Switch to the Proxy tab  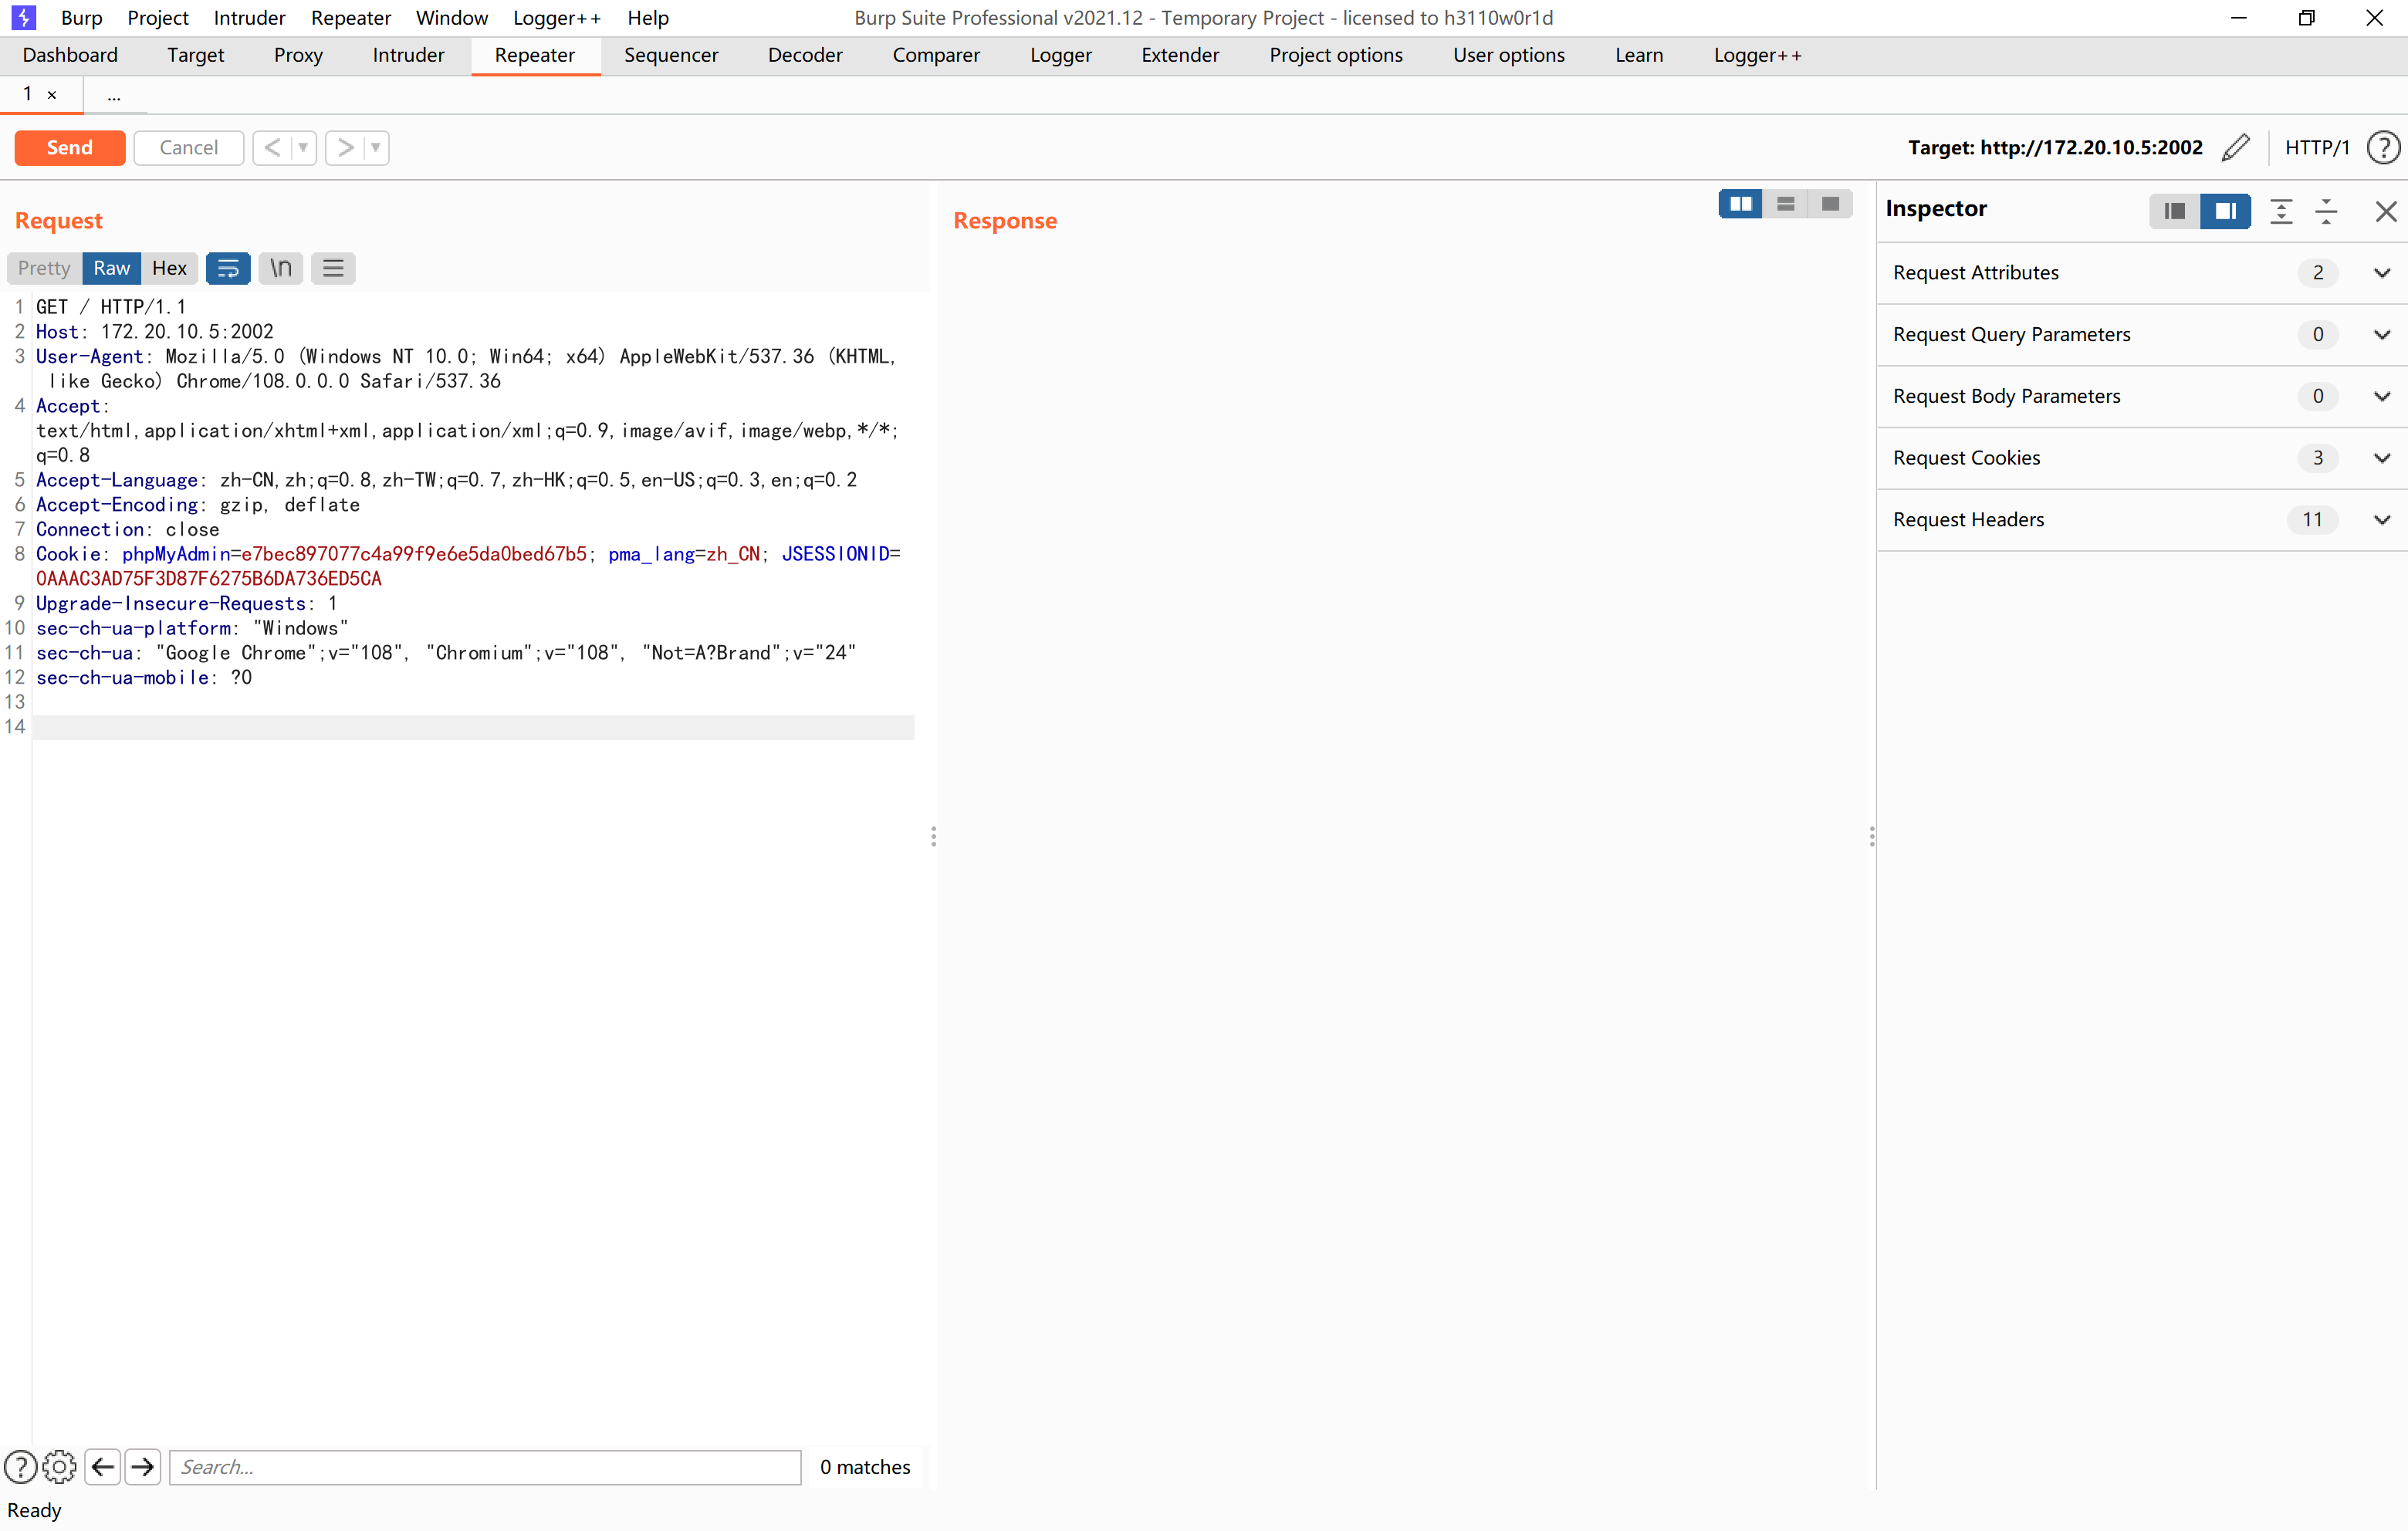click(298, 55)
